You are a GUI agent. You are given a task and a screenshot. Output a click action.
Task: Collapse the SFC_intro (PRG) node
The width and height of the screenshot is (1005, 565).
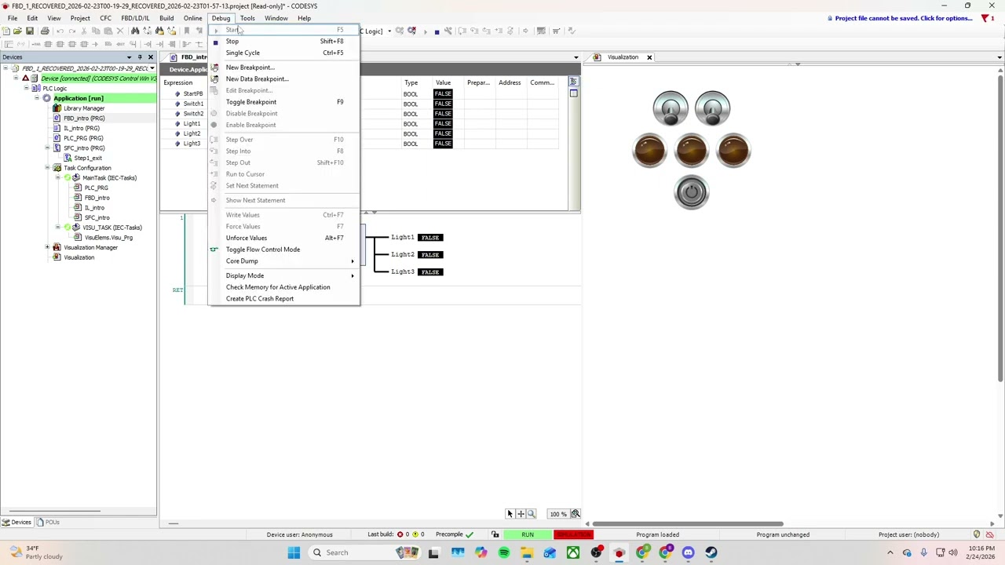pos(47,148)
